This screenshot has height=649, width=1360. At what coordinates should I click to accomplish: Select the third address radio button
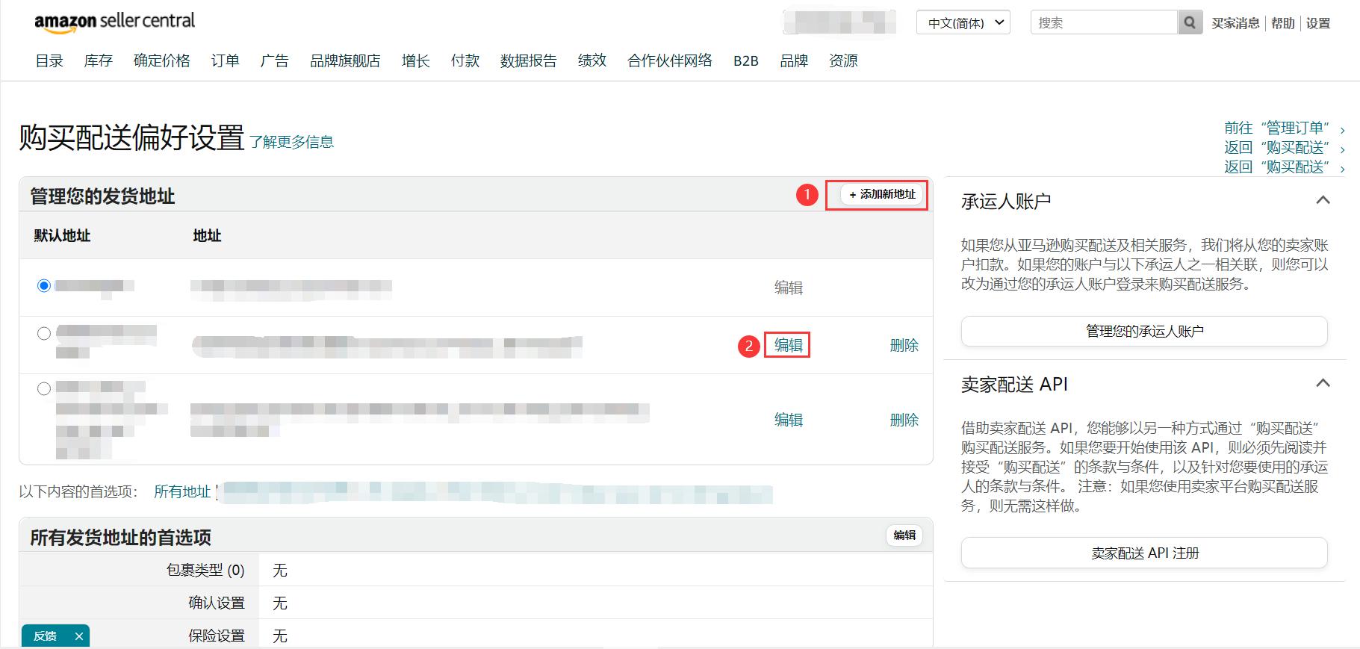click(44, 388)
